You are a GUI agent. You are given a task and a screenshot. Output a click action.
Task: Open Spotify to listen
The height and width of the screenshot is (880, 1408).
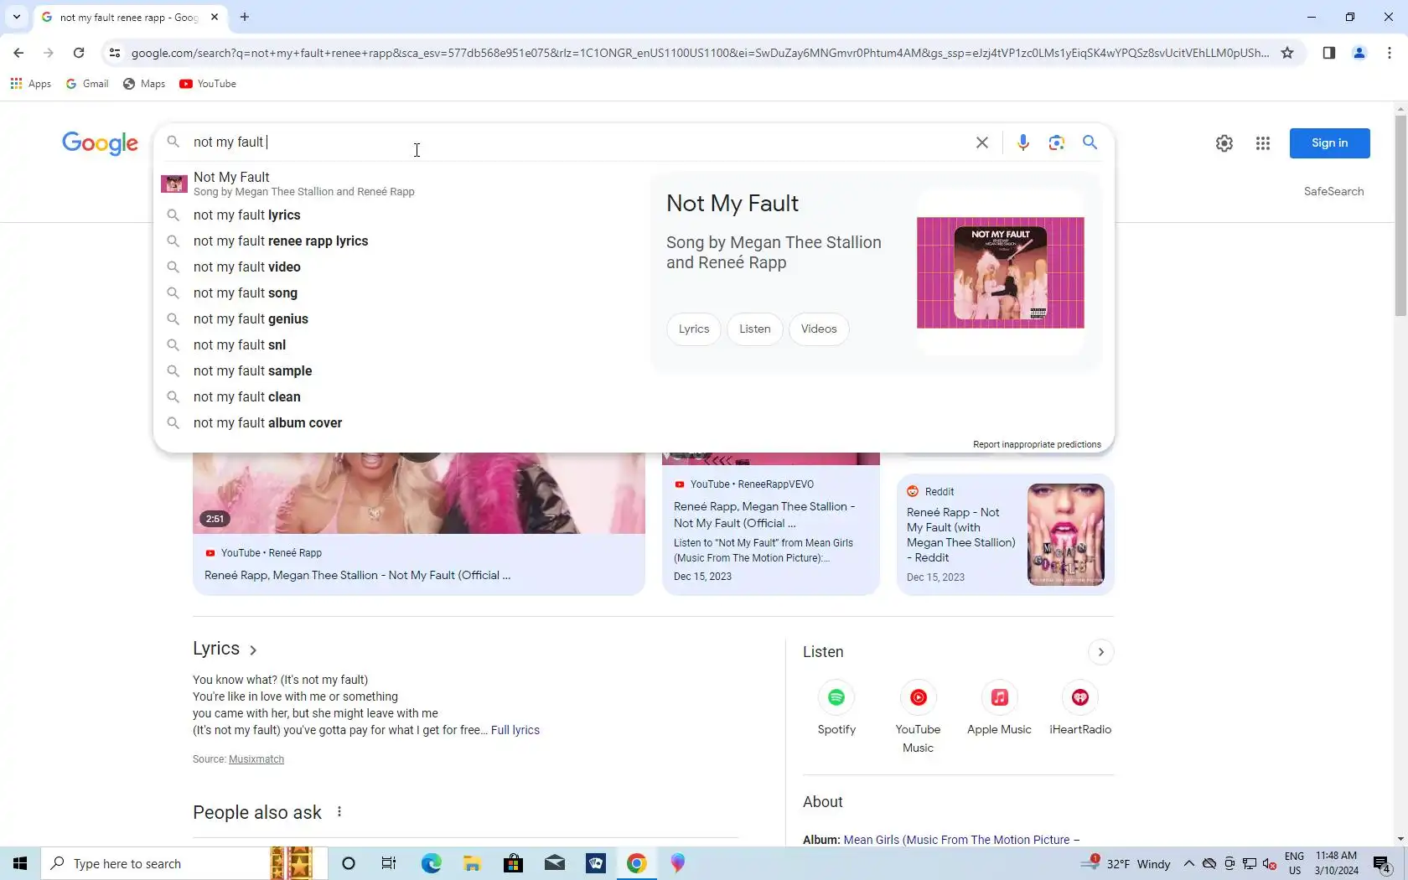[836, 709]
